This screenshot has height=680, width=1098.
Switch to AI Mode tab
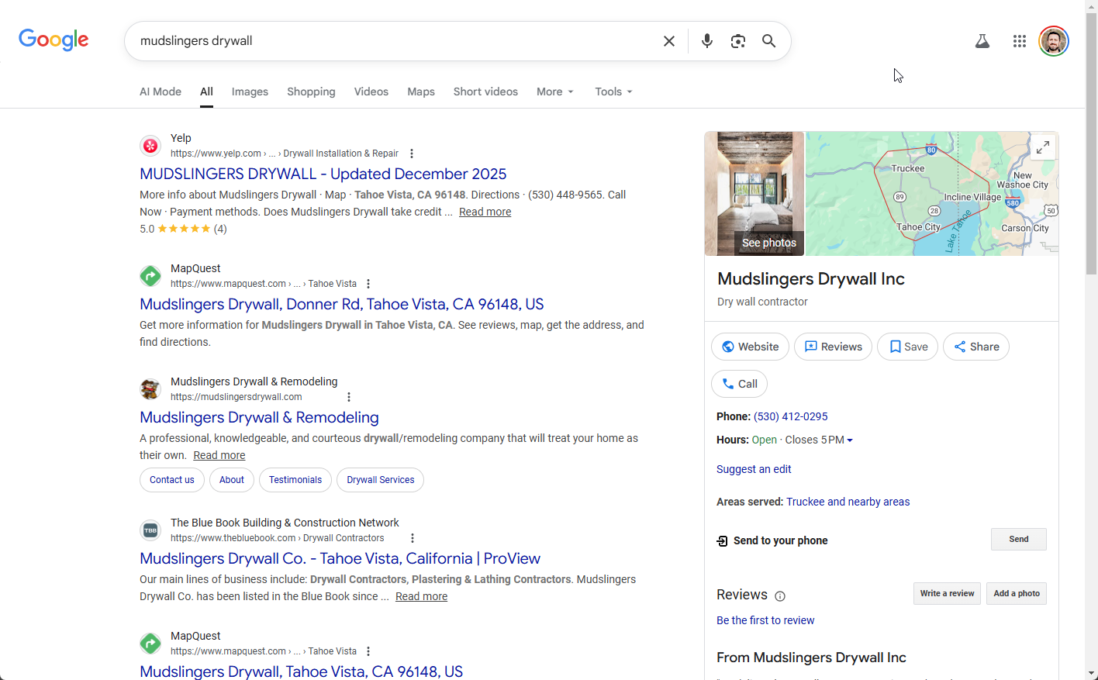161,91
